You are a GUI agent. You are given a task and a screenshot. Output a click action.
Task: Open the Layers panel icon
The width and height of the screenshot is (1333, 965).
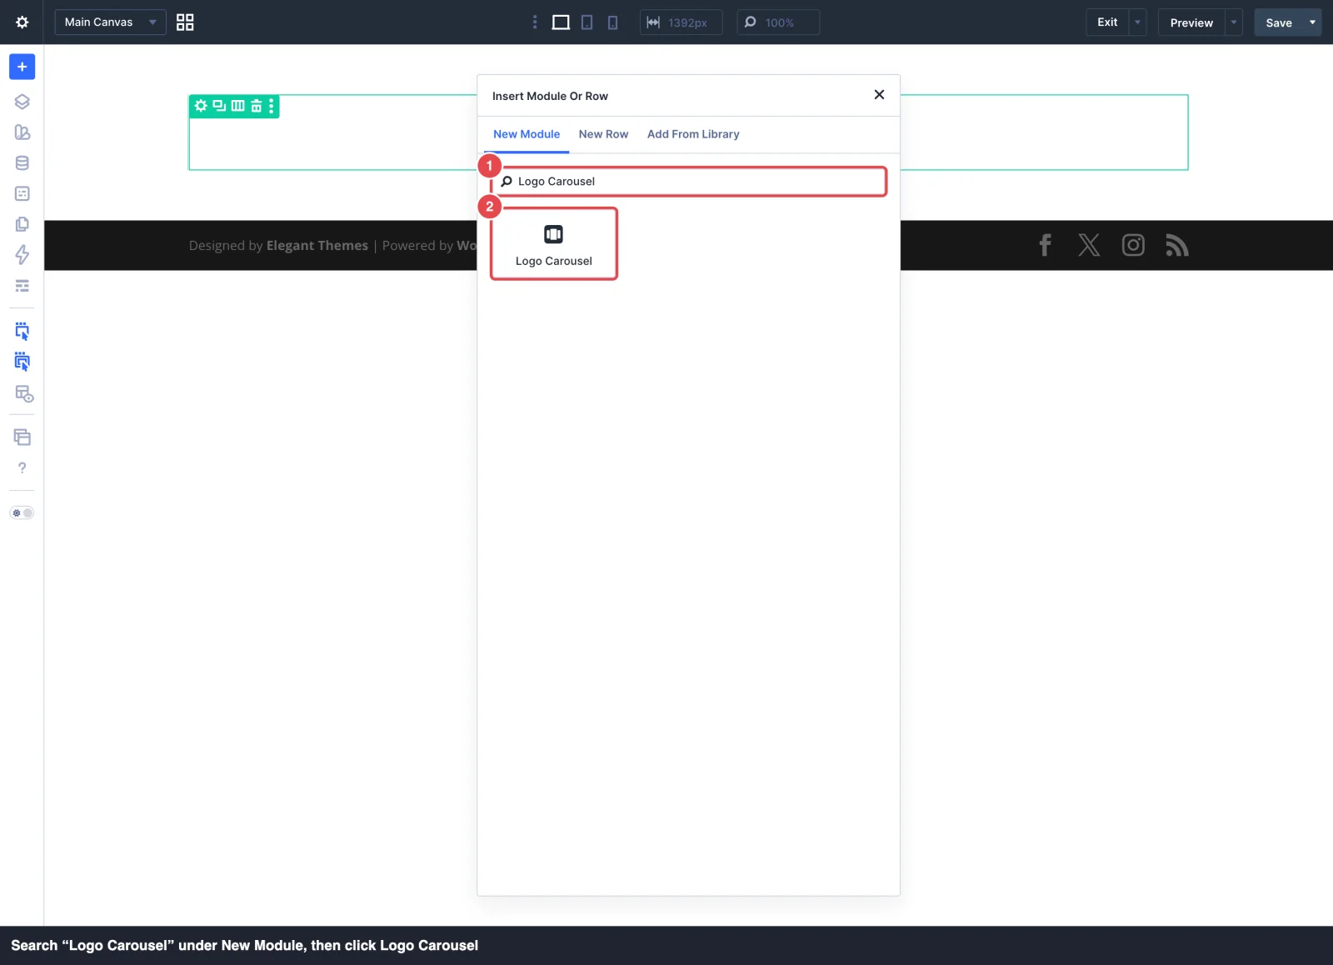click(22, 102)
